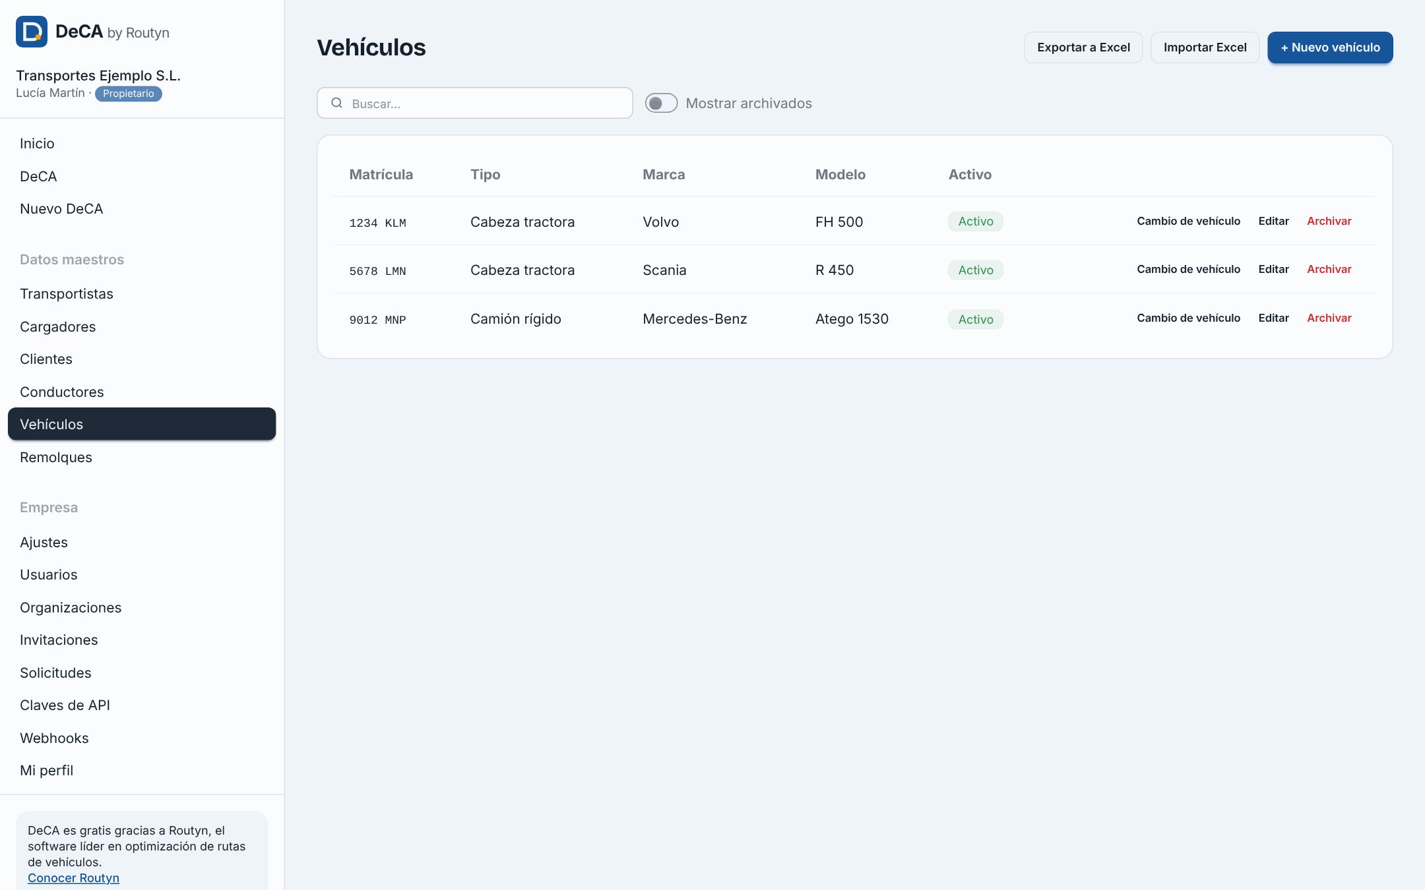This screenshot has width=1425, height=890.
Task: Click the Marca column header
Action: pos(664,175)
